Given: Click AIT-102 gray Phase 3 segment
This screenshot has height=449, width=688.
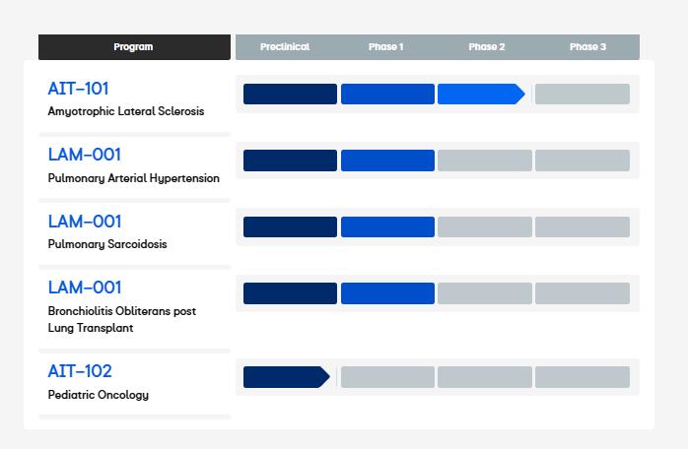Looking at the screenshot, I should tap(582, 377).
